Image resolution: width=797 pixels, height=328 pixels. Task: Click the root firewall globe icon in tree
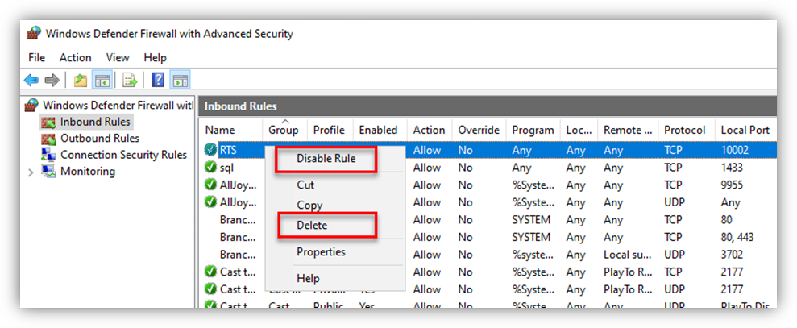31,106
